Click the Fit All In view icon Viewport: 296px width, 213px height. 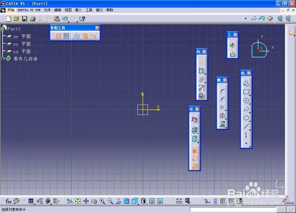point(78,201)
